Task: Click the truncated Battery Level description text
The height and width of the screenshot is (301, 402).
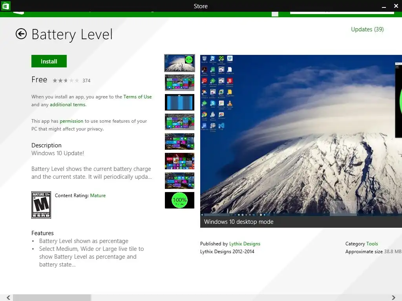Action: [x=91, y=173]
